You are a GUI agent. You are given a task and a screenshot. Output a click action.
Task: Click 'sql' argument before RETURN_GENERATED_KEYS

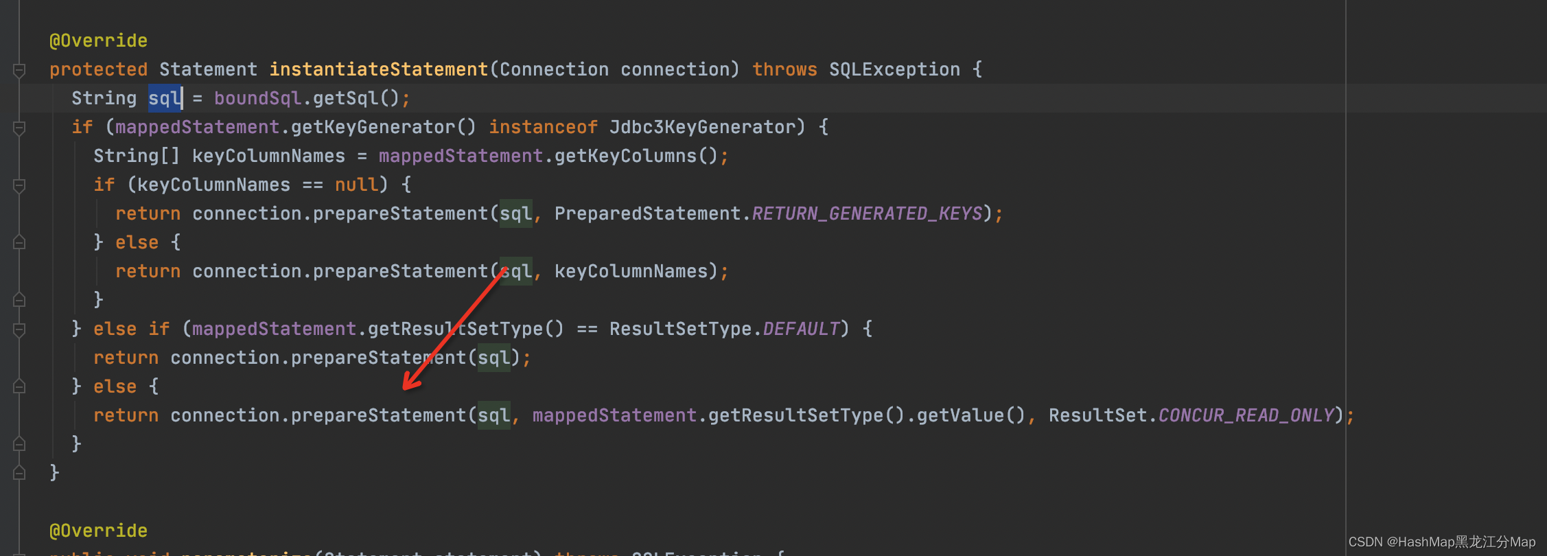[x=515, y=213]
